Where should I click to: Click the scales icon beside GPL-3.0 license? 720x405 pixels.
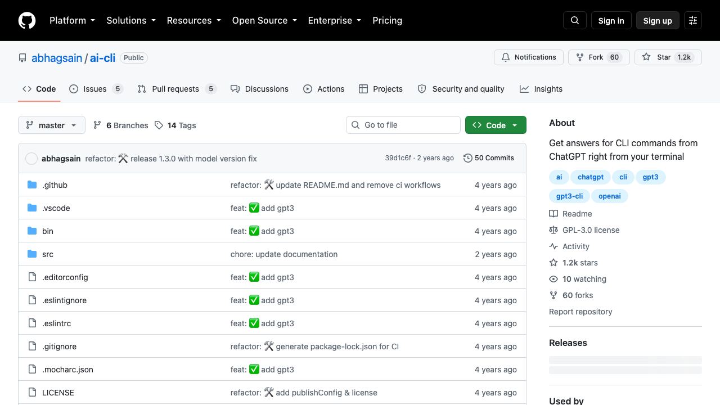click(x=553, y=230)
